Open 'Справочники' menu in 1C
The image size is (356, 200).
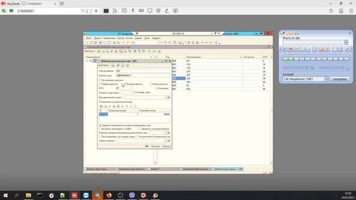tap(110, 38)
